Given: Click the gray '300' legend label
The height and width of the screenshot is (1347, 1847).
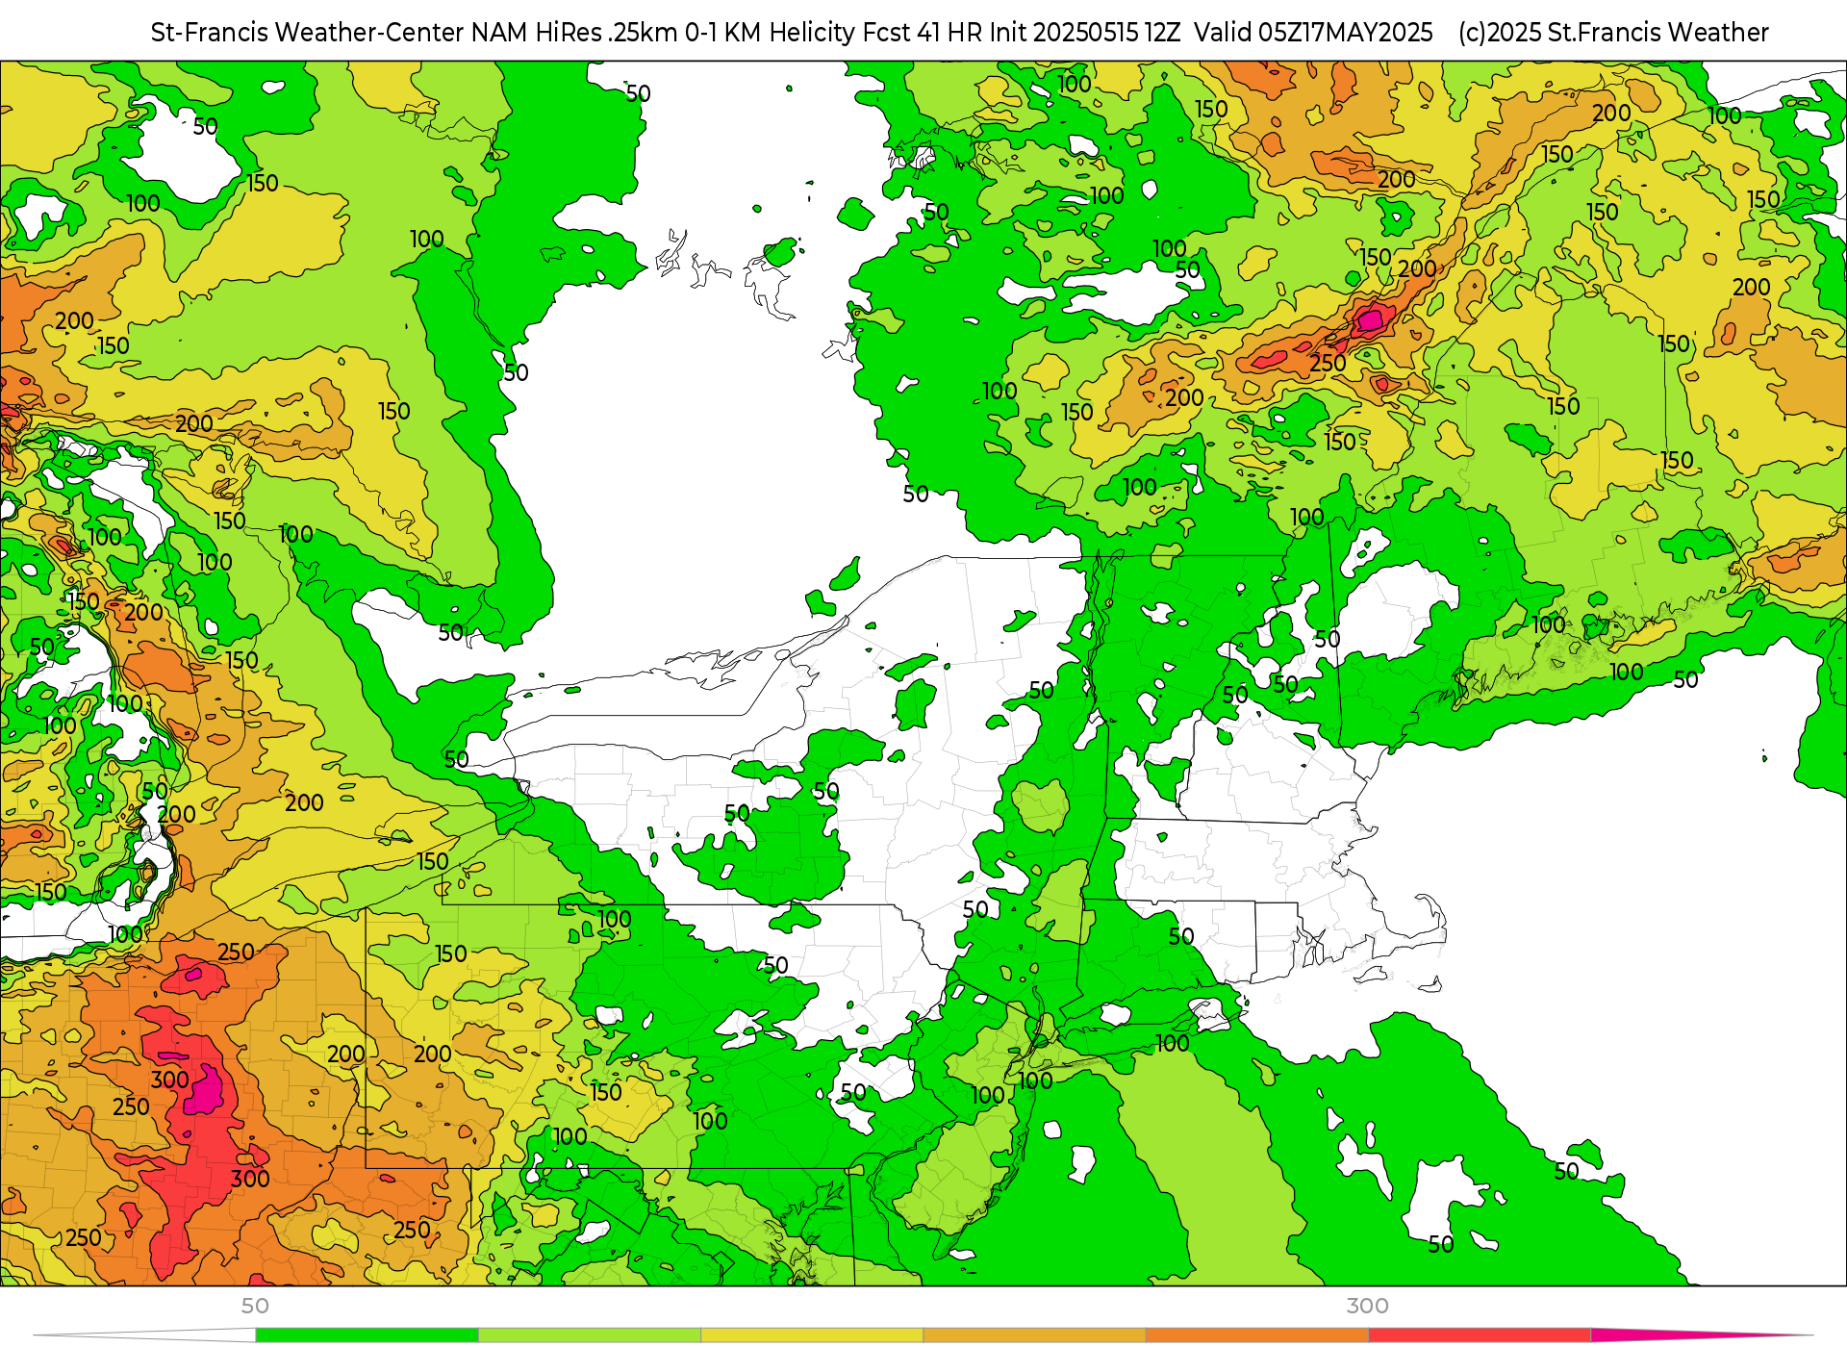Looking at the screenshot, I should click(x=1367, y=1306).
